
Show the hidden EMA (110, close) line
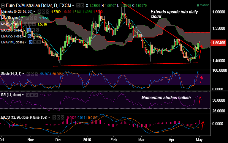click(x=31, y=42)
